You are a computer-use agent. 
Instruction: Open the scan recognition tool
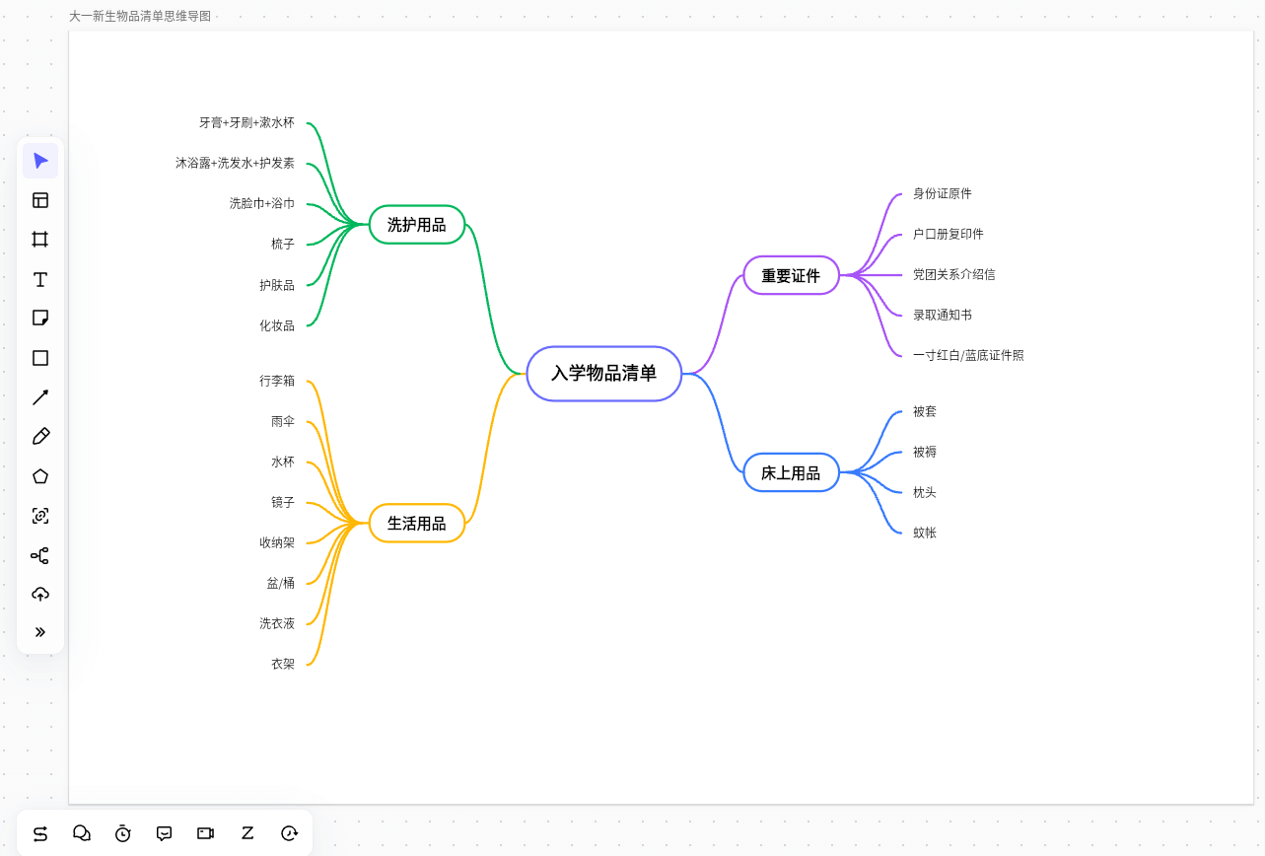(x=40, y=516)
